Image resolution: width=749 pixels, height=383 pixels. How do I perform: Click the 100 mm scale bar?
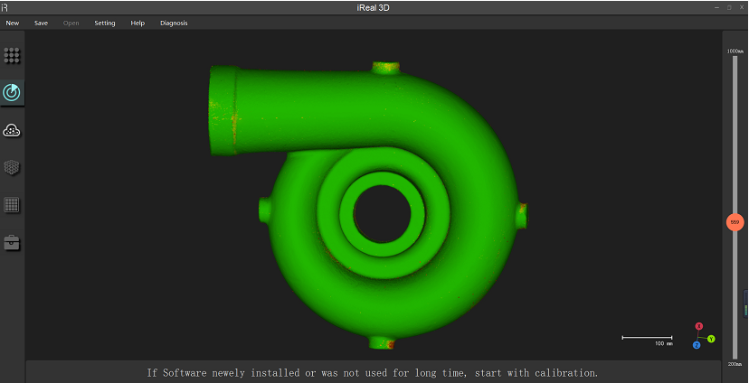(647, 340)
